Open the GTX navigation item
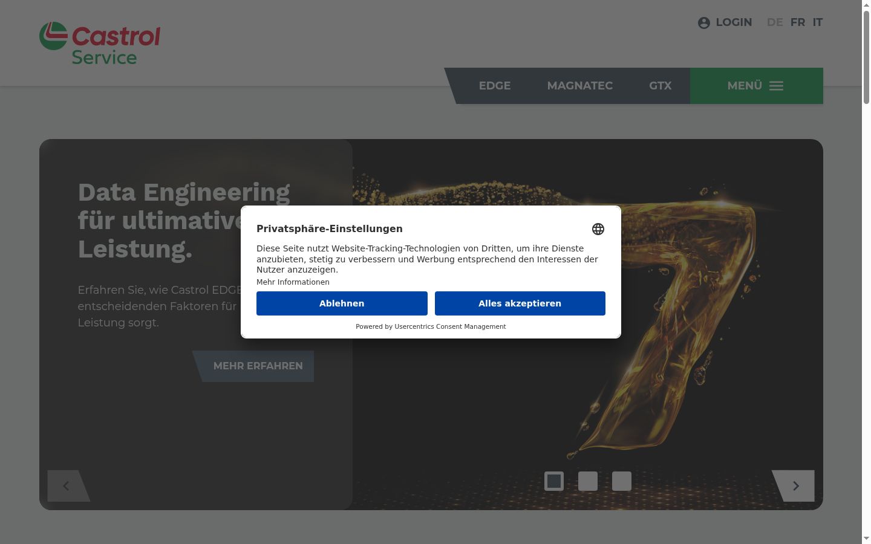Screen dimensions: 871x544 pos(661,86)
